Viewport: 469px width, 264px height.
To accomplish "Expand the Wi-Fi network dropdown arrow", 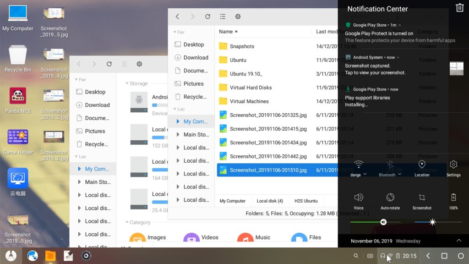I will (365, 175).
